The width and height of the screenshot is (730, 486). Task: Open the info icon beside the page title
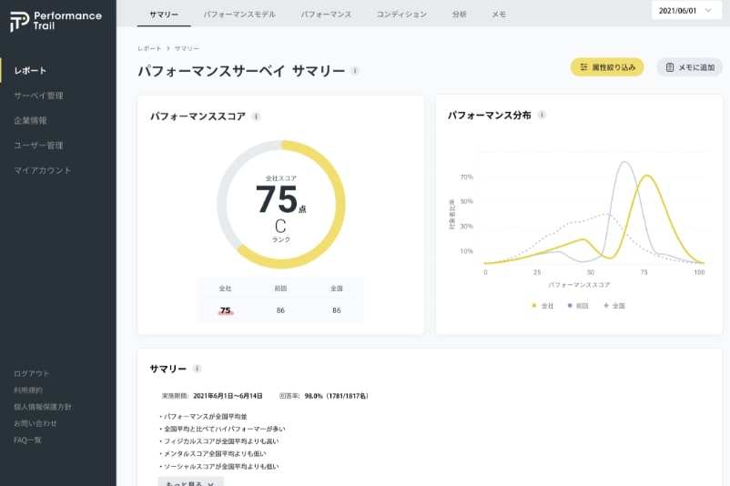[x=355, y=71]
